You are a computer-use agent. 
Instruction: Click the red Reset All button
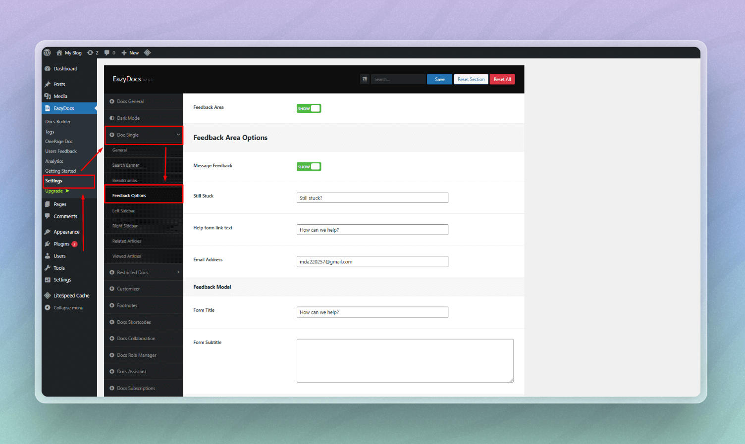502,79
